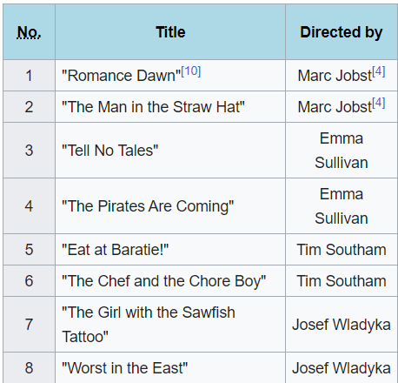398x383 pixels.
Task: Open citation [4] in episode 1 row
Action: coord(379,71)
